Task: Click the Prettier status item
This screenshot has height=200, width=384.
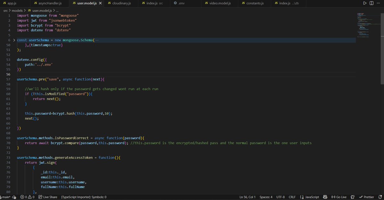Action: pos(366,197)
